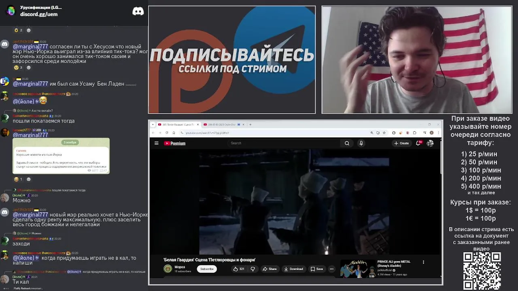Open the Мороз channel avatar
The image size is (518, 291).
pos(168,269)
